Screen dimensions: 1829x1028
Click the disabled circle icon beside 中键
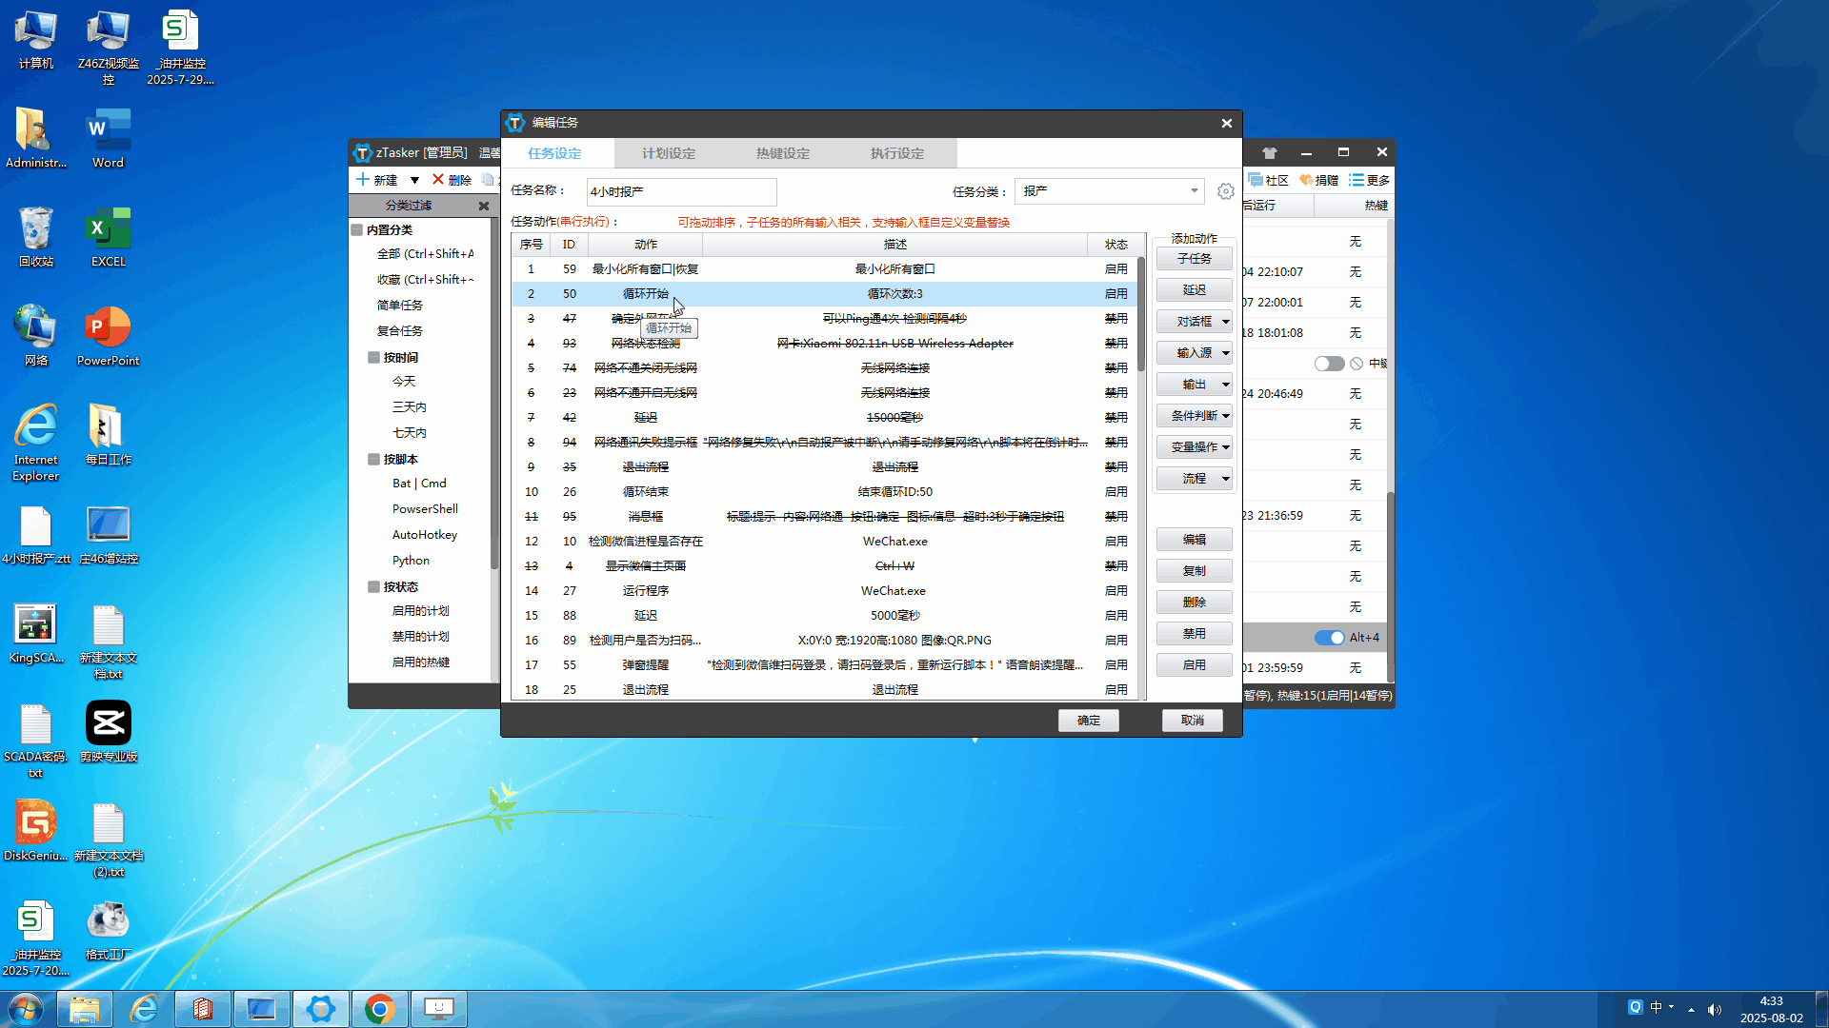coord(1357,364)
